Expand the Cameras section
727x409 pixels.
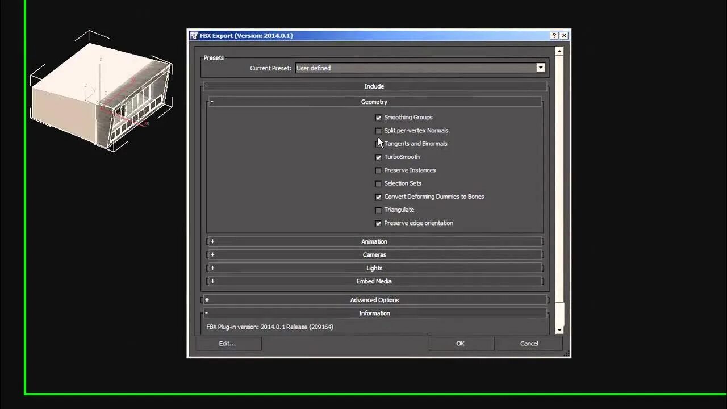tap(374, 254)
